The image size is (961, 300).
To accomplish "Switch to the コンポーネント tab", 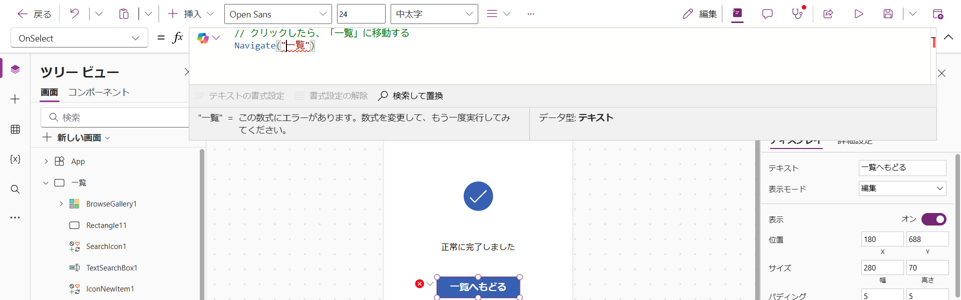I will [99, 92].
